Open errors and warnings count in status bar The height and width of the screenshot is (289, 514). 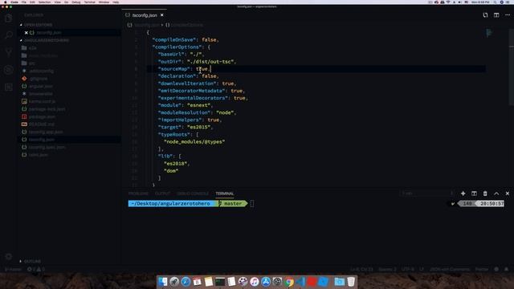(x=35, y=270)
